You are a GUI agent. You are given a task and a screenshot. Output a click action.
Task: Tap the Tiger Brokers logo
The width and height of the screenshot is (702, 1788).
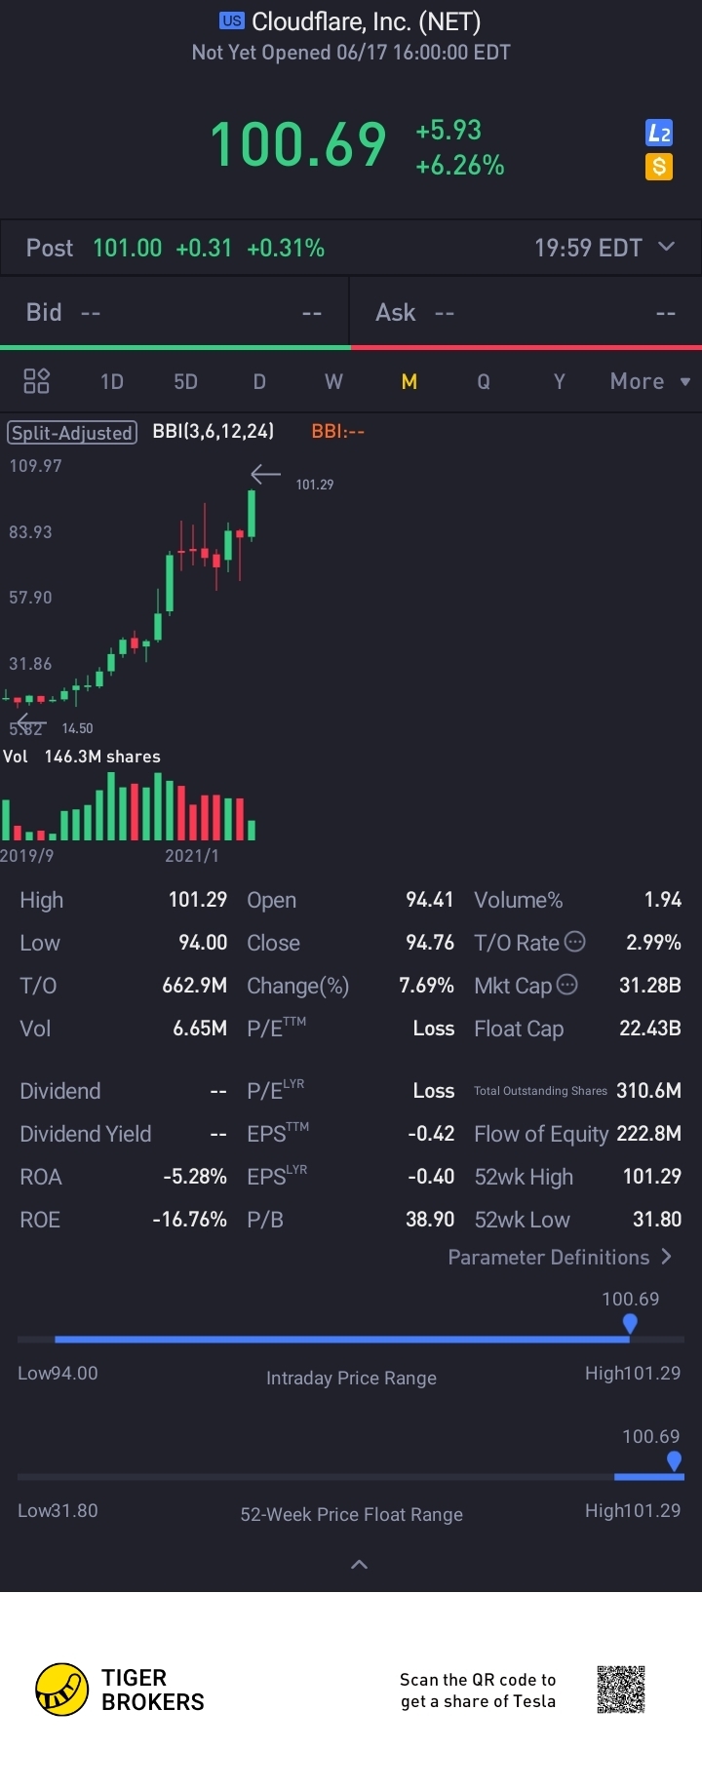pos(61,1690)
